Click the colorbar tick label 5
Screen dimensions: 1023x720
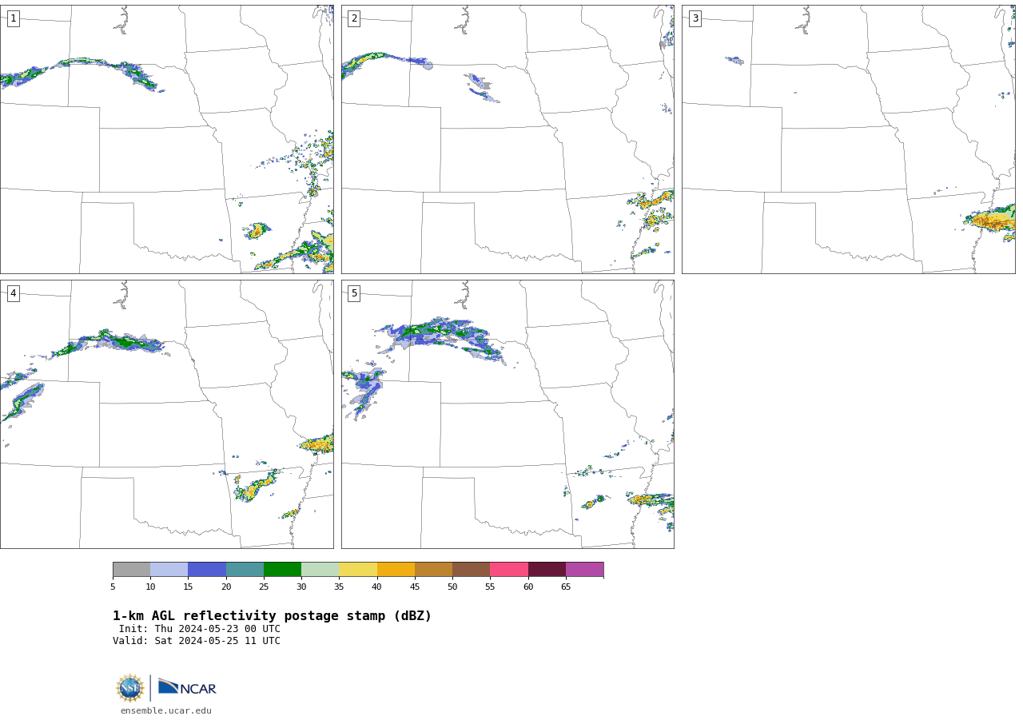[113, 587]
